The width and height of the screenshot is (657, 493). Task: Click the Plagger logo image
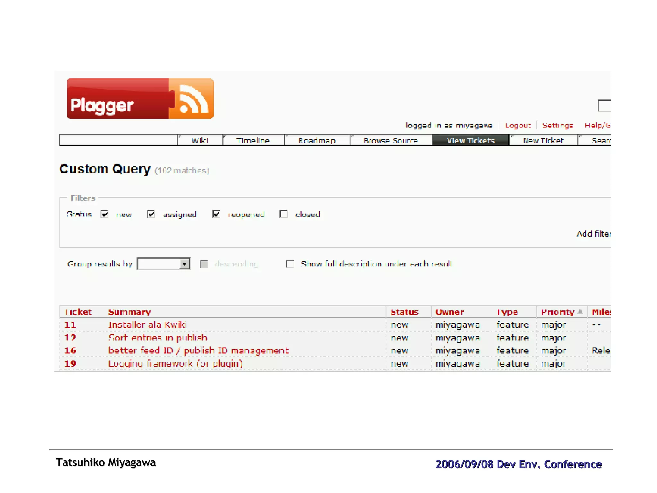tap(140, 99)
